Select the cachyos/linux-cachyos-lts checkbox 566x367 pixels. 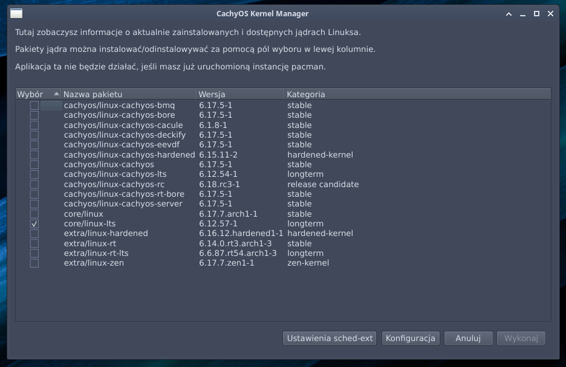[x=34, y=174]
